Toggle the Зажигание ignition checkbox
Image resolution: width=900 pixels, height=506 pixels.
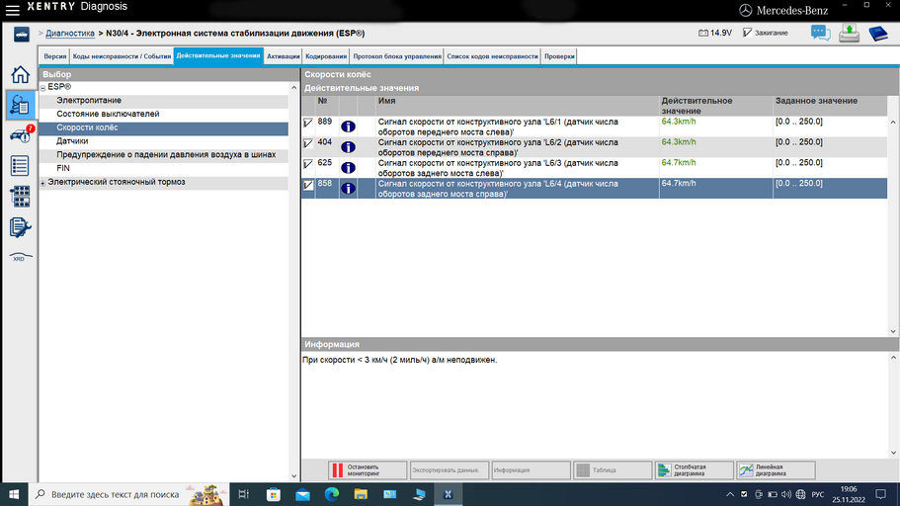(747, 33)
